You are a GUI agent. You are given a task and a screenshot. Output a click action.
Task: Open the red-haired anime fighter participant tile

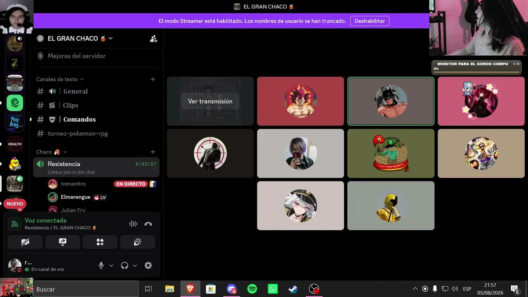click(x=300, y=101)
